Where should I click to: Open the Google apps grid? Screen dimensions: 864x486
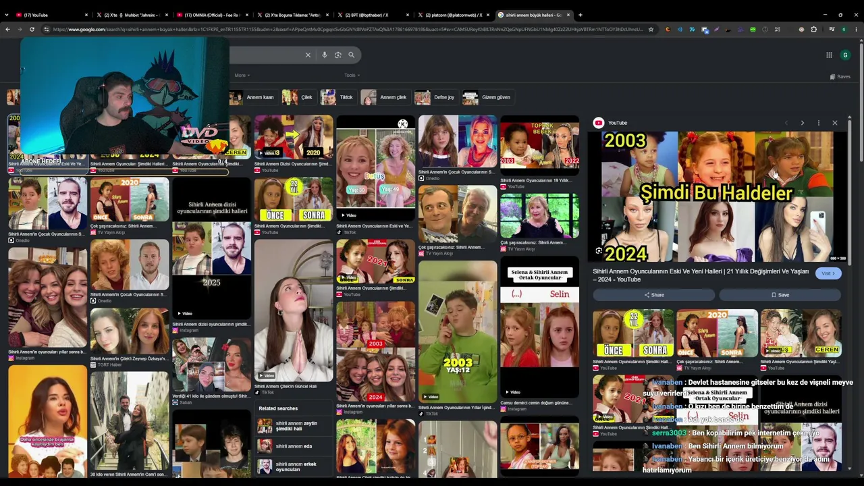point(829,55)
